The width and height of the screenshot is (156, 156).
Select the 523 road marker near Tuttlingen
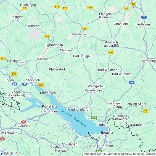tap(2, 59)
